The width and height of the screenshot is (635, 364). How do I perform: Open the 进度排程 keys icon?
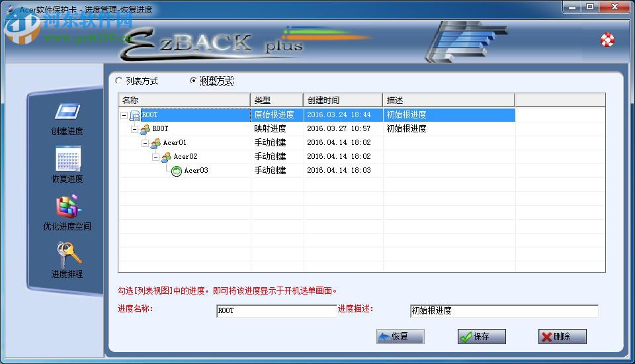68,253
